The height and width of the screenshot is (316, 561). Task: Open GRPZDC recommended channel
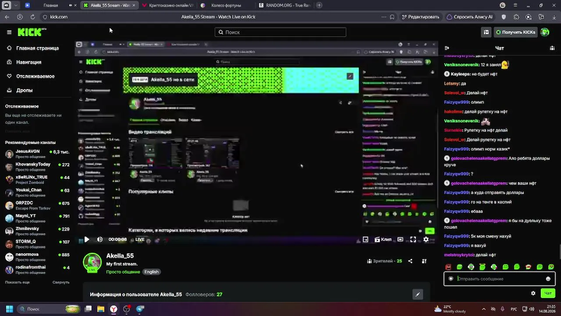click(37, 205)
